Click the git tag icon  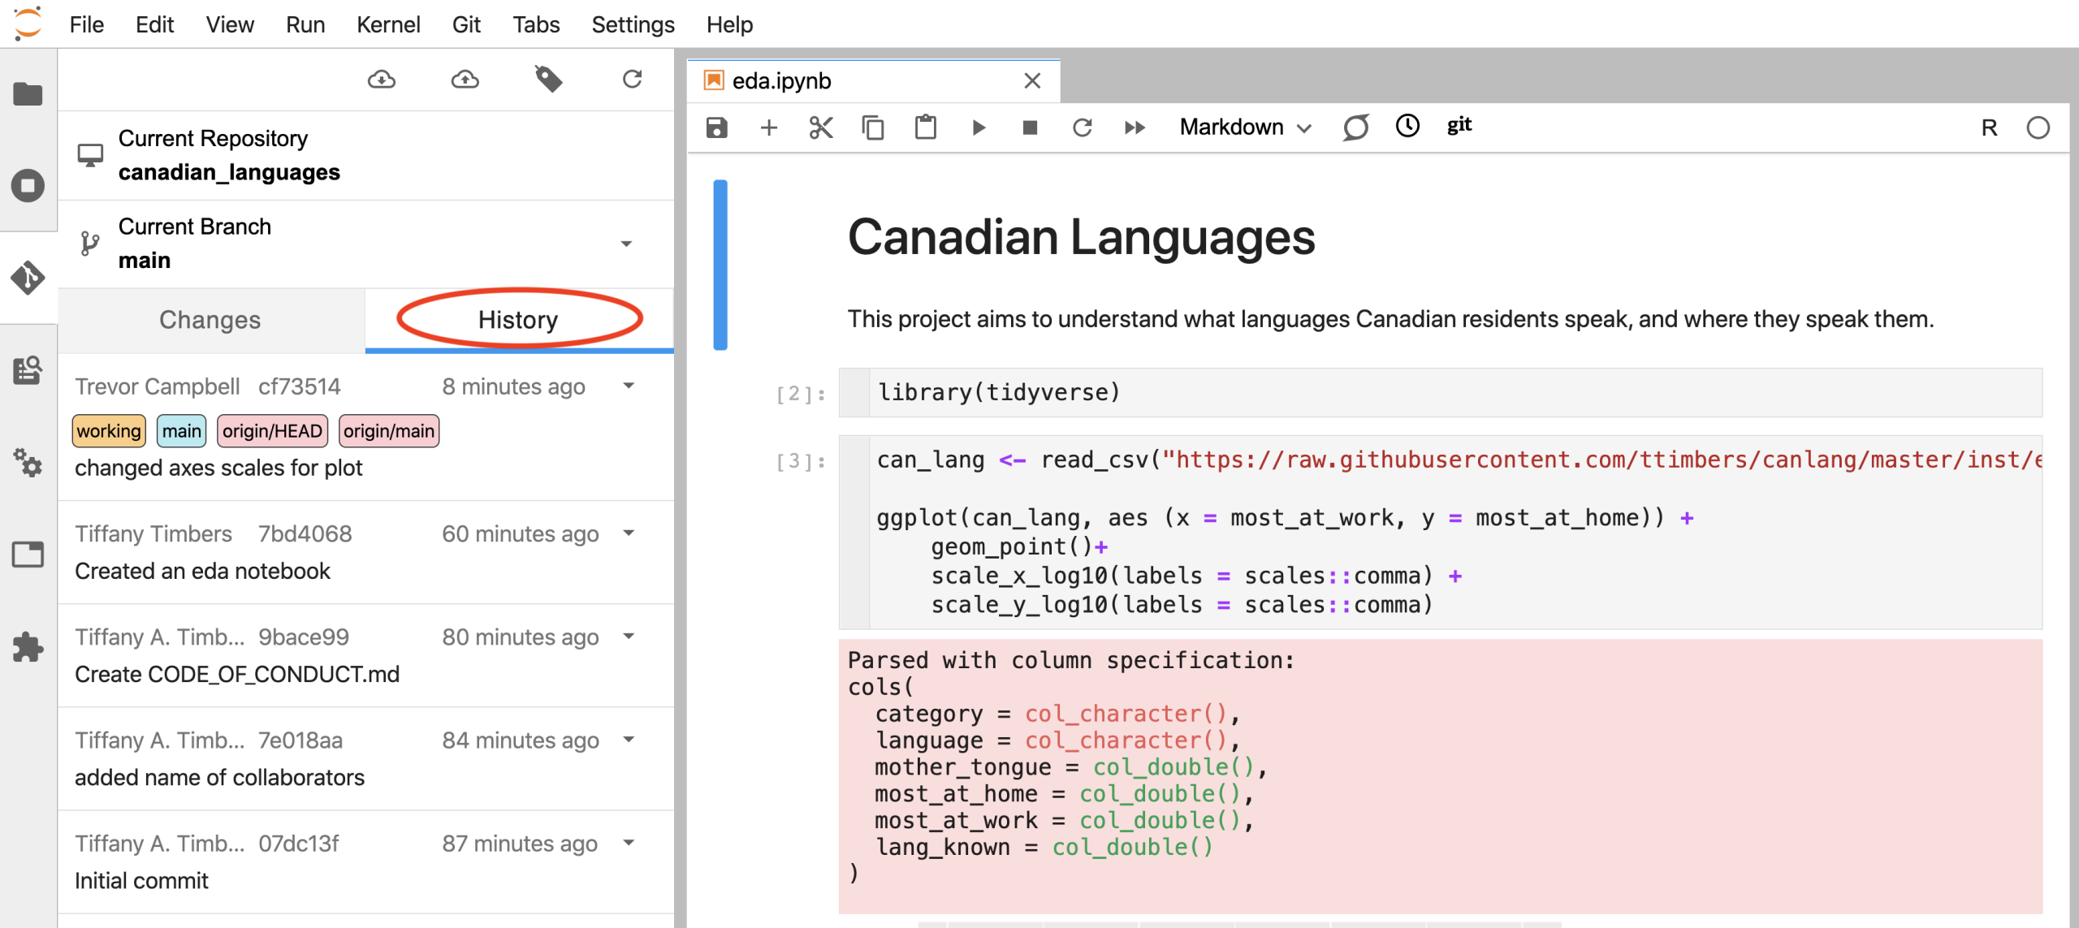click(549, 80)
